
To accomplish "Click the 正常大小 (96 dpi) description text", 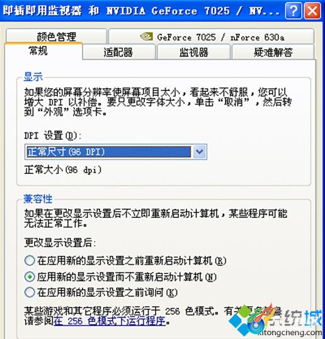I will point(62,169).
